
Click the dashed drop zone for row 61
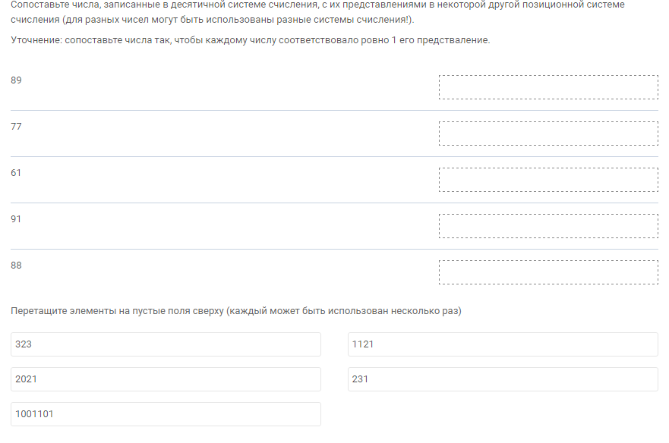point(548,180)
